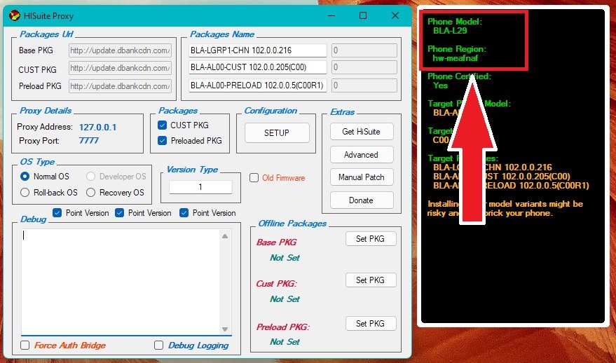Viewport: 616px width, 363px height.
Task: Click the Version Type input field
Action: click(200, 187)
